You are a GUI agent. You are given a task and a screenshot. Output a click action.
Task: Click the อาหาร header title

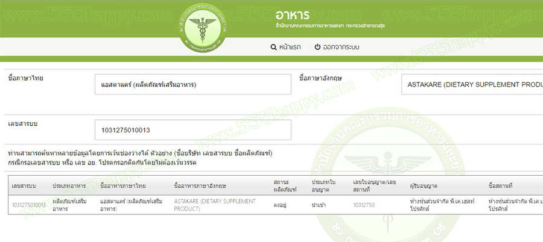[293, 15]
